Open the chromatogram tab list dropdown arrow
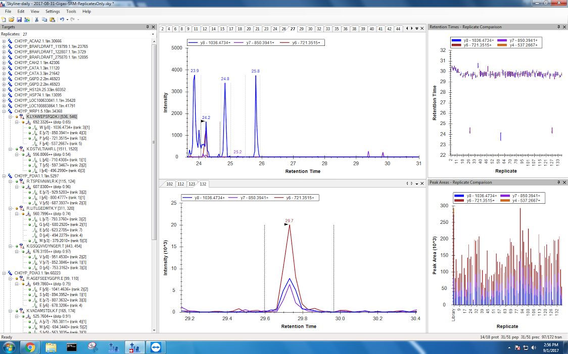Viewport: 568px width, 354px height. click(x=416, y=29)
